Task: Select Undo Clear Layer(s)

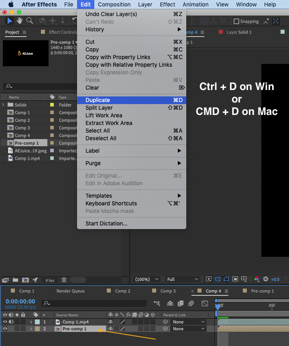Action: coord(132,14)
